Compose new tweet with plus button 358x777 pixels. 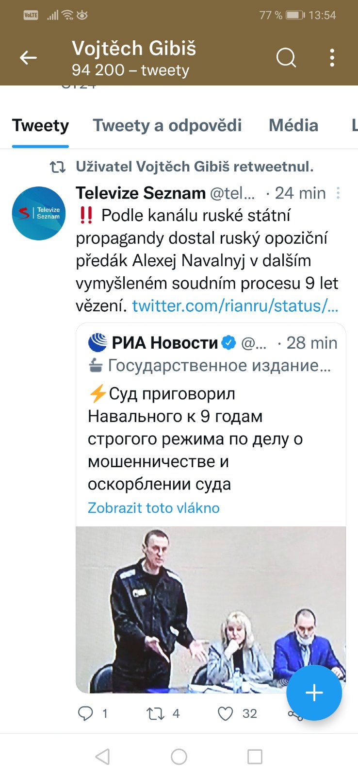tap(314, 693)
